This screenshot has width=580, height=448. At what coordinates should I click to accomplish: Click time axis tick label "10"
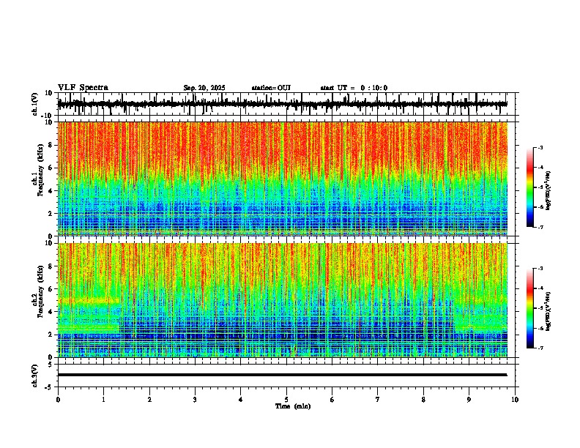point(515,400)
